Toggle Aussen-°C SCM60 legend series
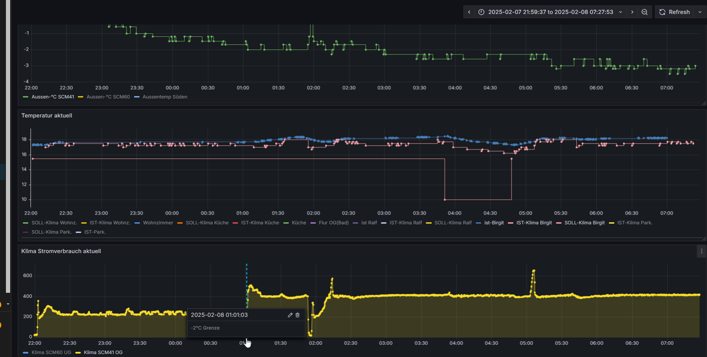 click(108, 97)
